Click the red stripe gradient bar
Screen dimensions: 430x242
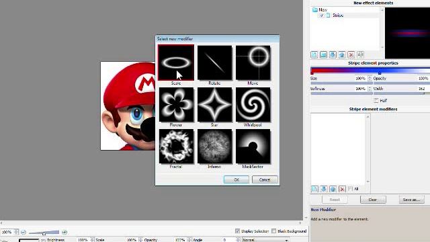tap(370, 70)
